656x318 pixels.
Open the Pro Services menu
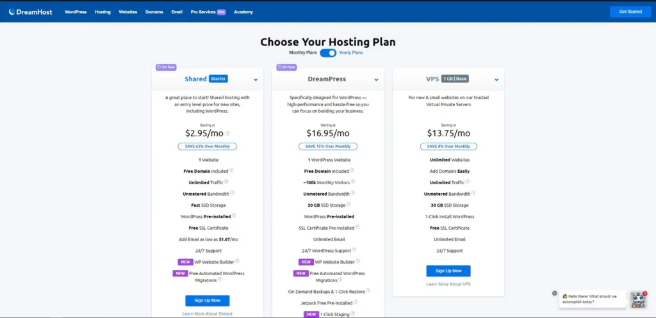(208, 12)
